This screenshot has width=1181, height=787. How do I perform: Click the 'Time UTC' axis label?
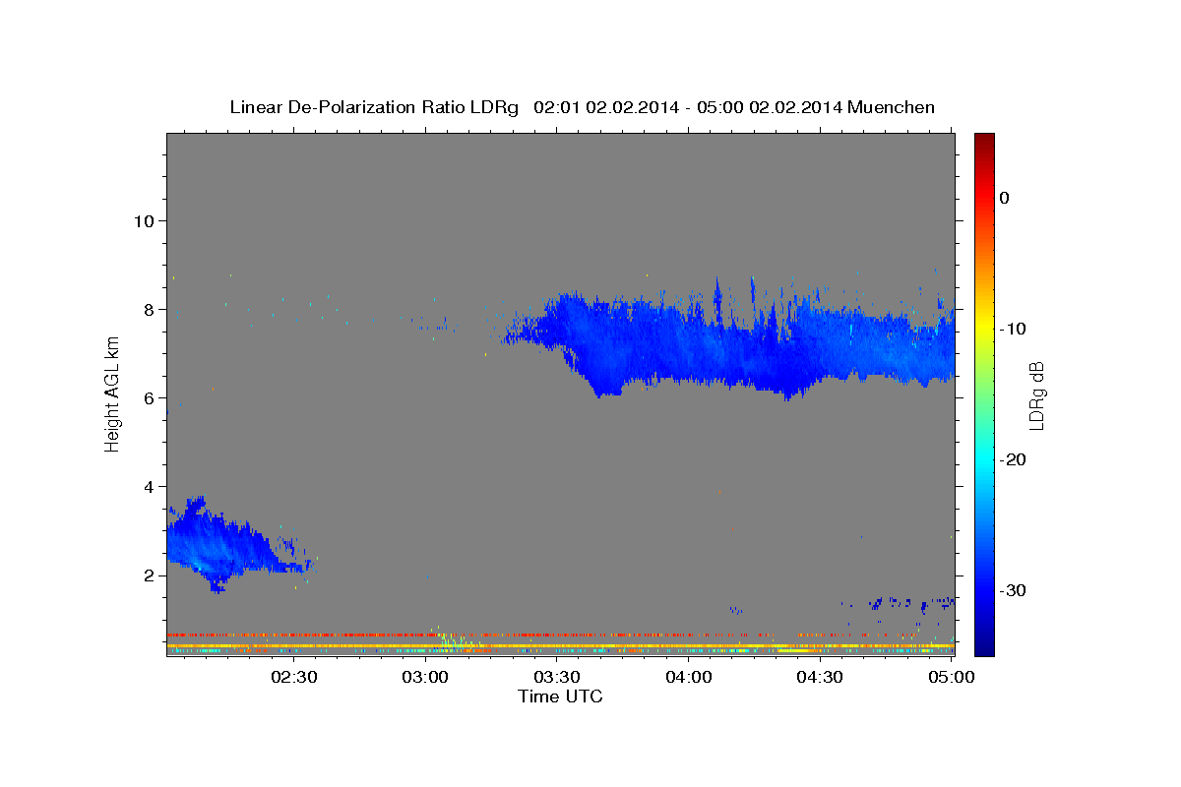coord(560,696)
